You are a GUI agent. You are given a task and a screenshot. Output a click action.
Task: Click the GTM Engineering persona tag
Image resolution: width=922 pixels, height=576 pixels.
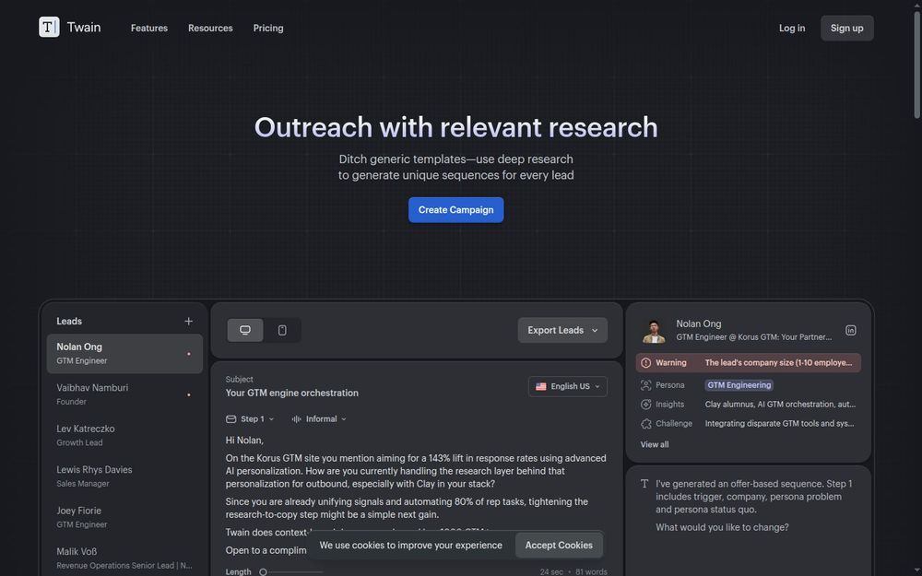[x=739, y=385]
